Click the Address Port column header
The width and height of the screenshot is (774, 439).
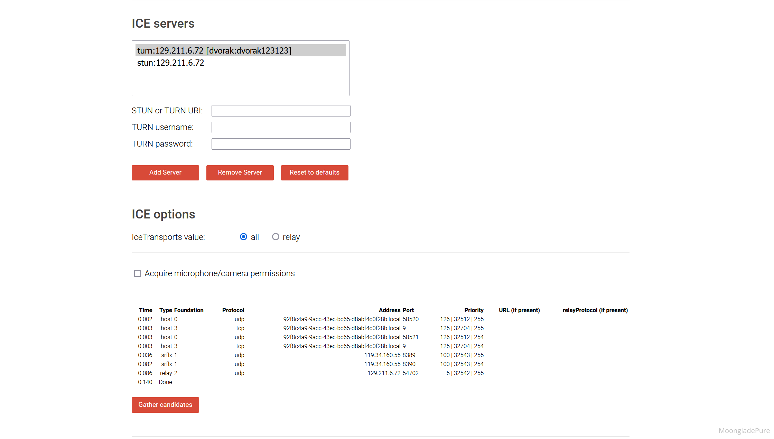pyautogui.click(x=396, y=310)
